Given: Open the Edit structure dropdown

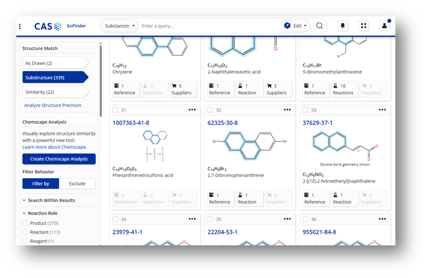Looking at the screenshot, I should [x=295, y=26].
